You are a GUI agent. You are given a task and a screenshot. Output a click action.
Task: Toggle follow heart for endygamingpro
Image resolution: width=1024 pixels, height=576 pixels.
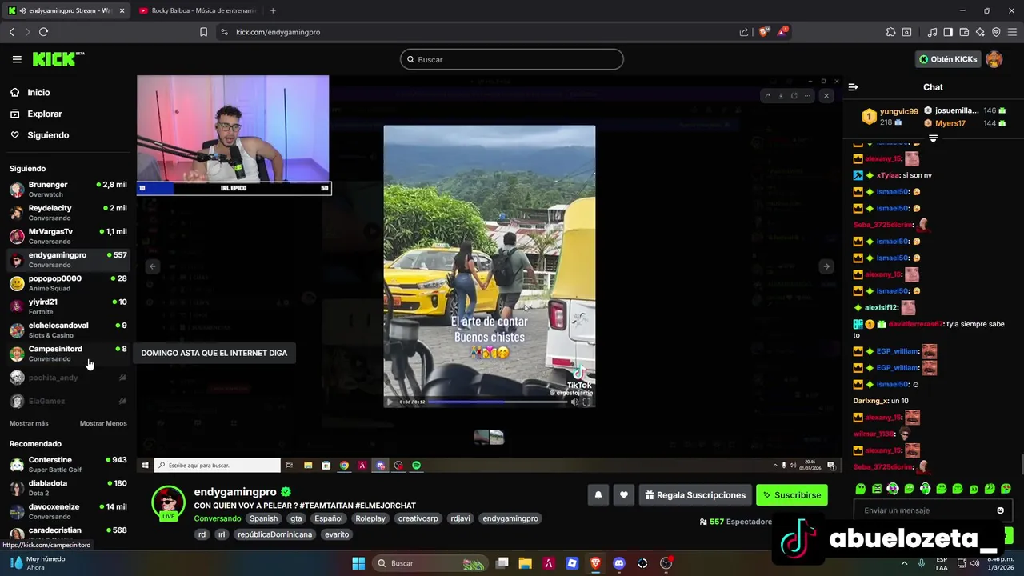tap(624, 495)
